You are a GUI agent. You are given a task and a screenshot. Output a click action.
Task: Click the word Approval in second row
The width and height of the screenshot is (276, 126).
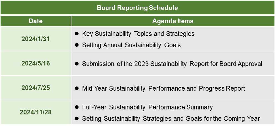pyautogui.click(x=250, y=64)
